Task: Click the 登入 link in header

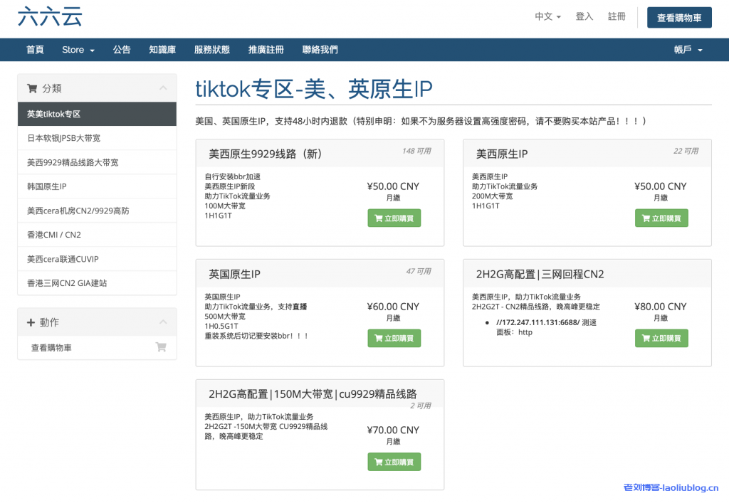Action: point(584,16)
